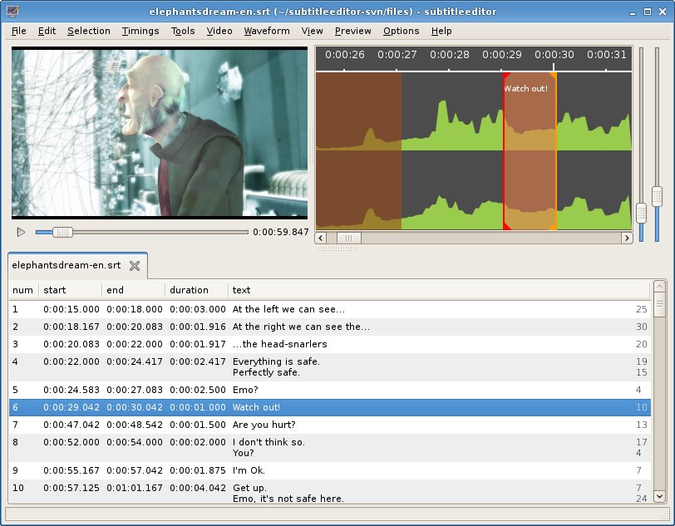Image resolution: width=675 pixels, height=526 pixels.
Task: Open the Video menu
Action: 219,31
